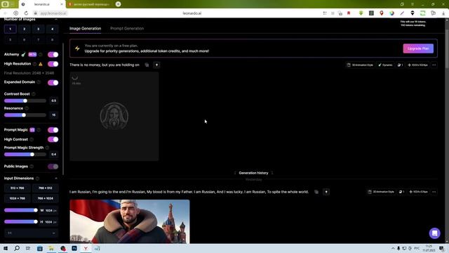Open the Alchemy info icon
The width and height of the screenshot is (449, 253).
(41, 55)
